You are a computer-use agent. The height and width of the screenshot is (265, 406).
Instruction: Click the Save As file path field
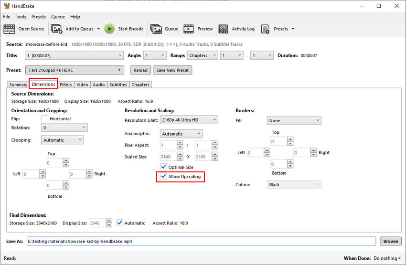click(201, 241)
